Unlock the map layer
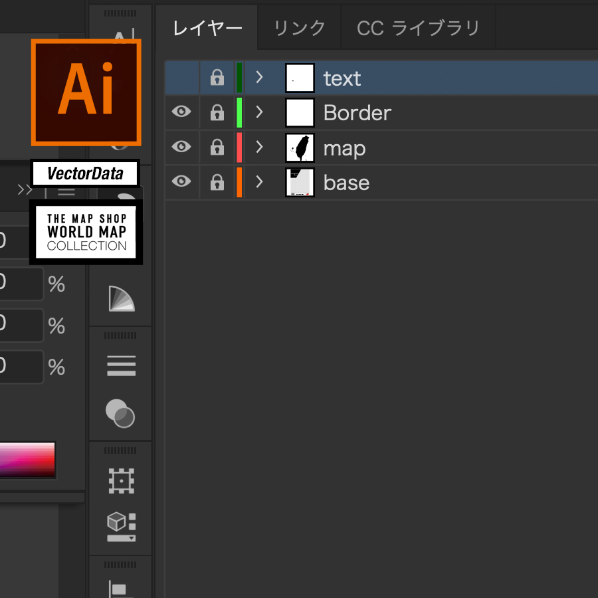 [x=217, y=148]
